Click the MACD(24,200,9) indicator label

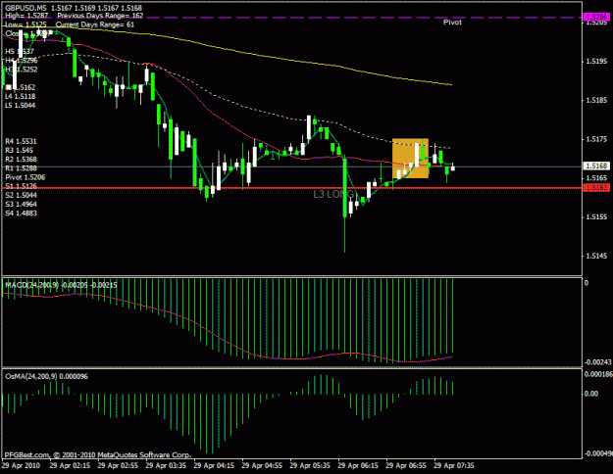pos(61,285)
